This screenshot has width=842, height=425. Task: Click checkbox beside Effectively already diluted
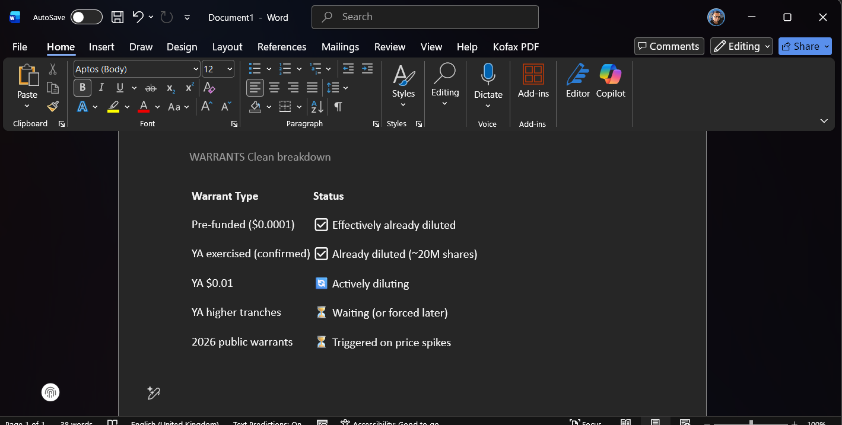(x=321, y=225)
